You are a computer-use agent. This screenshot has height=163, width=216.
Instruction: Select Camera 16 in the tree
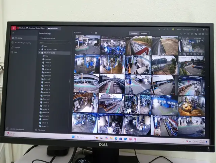[44, 109]
